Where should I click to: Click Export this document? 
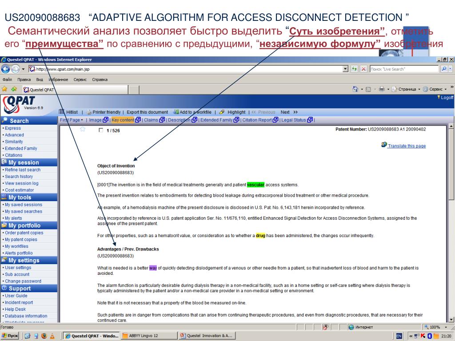click(147, 112)
